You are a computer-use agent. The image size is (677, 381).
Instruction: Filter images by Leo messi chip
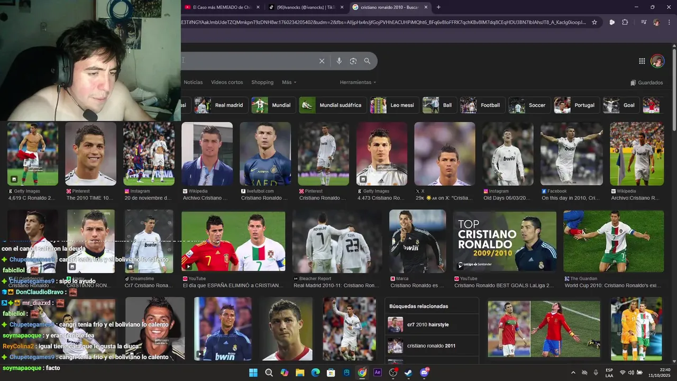pos(394,105)
